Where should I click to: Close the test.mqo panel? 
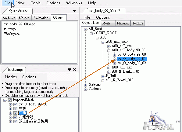coord(74,70)
